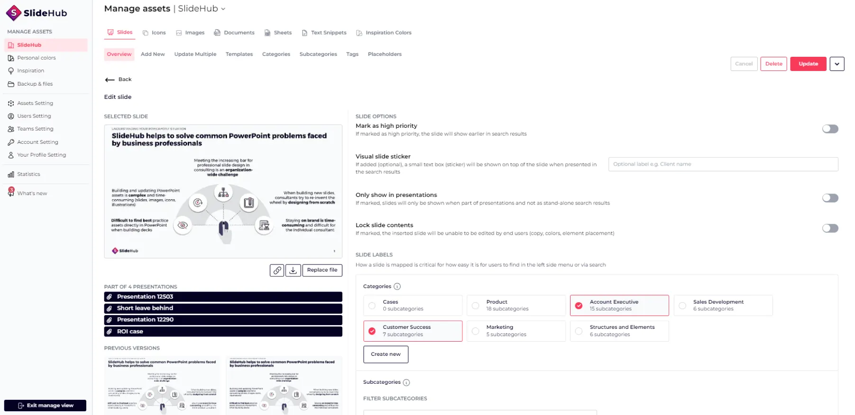This screenshot has height=415, width=855.
Task: Click the Statistics bar chart icon
Action: tap(11, 174)
